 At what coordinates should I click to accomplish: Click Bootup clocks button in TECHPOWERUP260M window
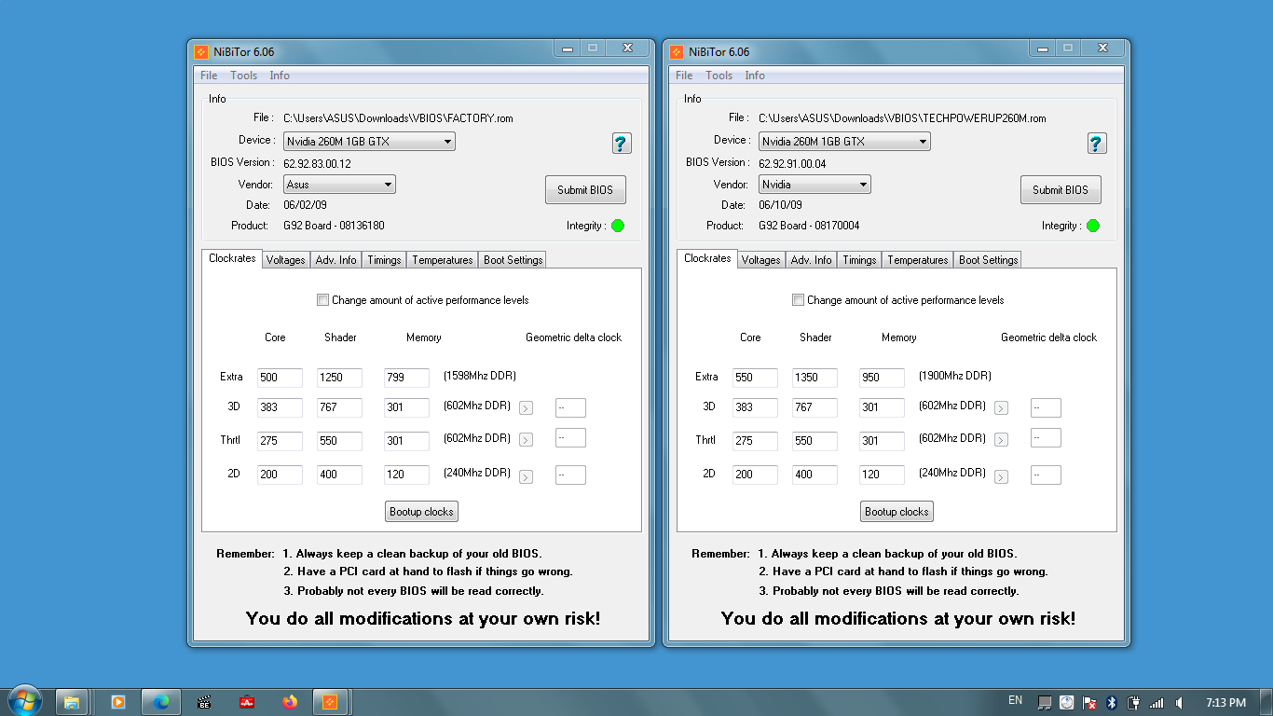(x=897, y=512)
